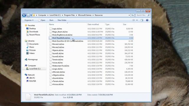Open Help with the question mark icon
Screen dimensions: 189x106
147,20
